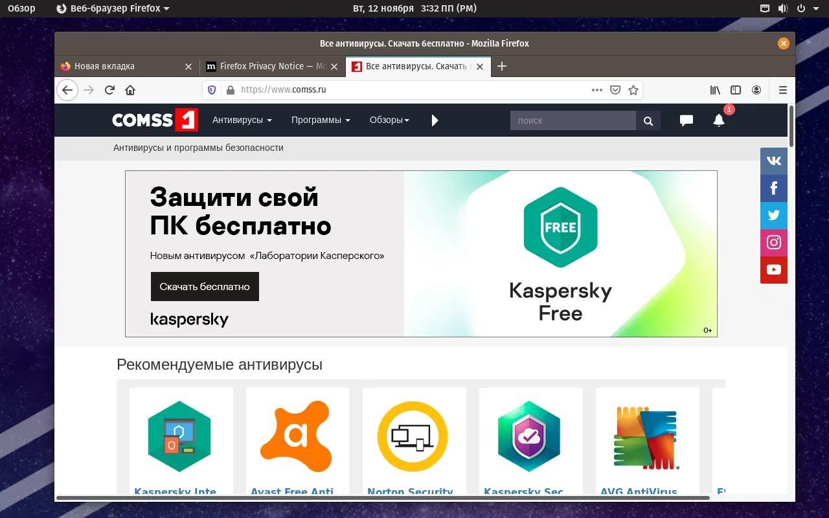The image size is (829, 518).
Task: Open the Веб-браузер Firefox app menu
Action: (113, 8)
